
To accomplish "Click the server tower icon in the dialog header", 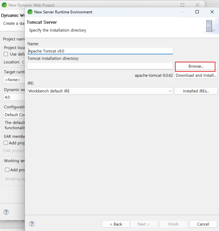I will pyautogui.click(x=209, y=26).
